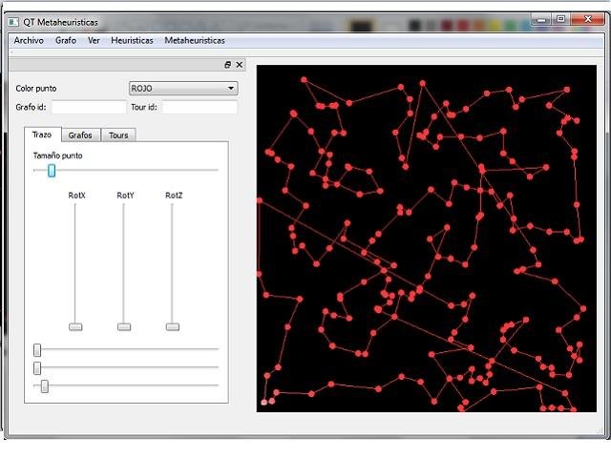Click the Tamaño punto slider handle
Screen dimensions: 611x458
52,170
